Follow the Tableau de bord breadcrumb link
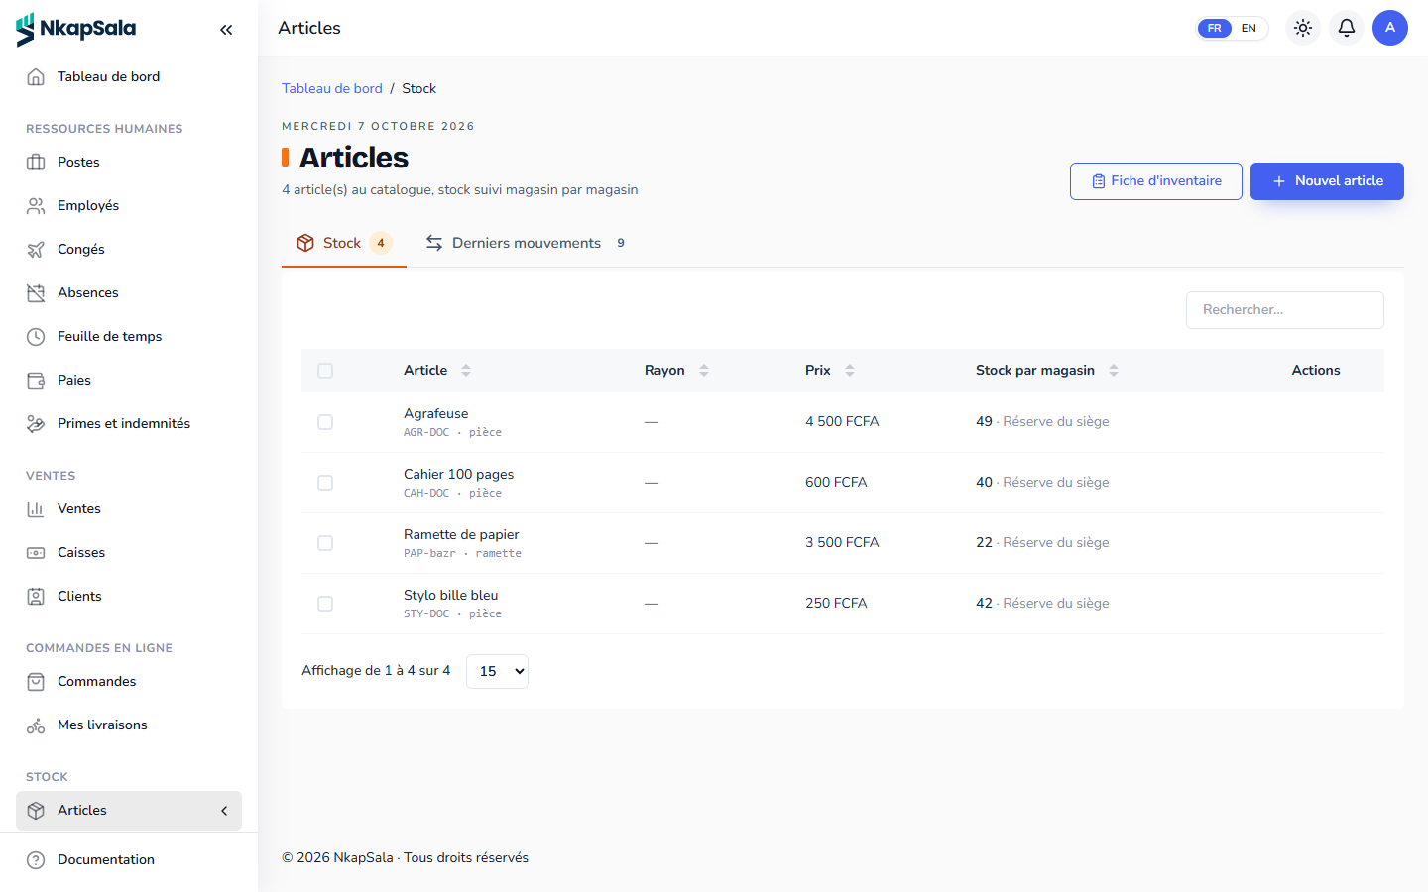 pyautogui.click(x=332, y=88)
